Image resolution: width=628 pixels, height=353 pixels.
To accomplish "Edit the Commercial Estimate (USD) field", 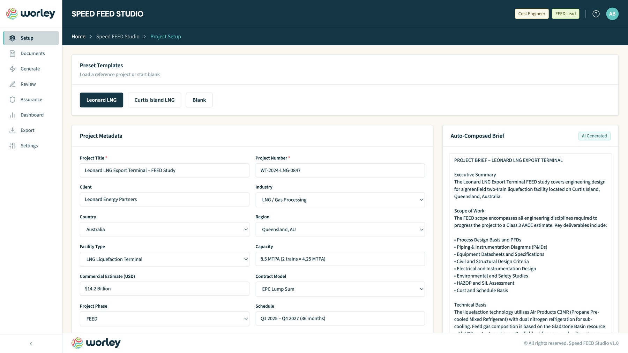I will coord(164,288).
